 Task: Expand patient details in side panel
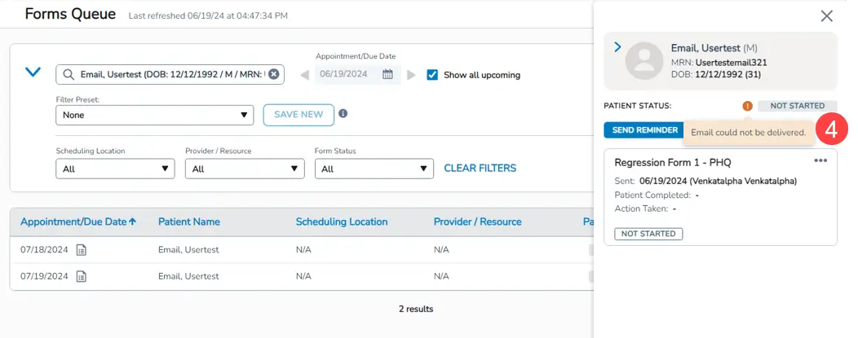point(617,48)
